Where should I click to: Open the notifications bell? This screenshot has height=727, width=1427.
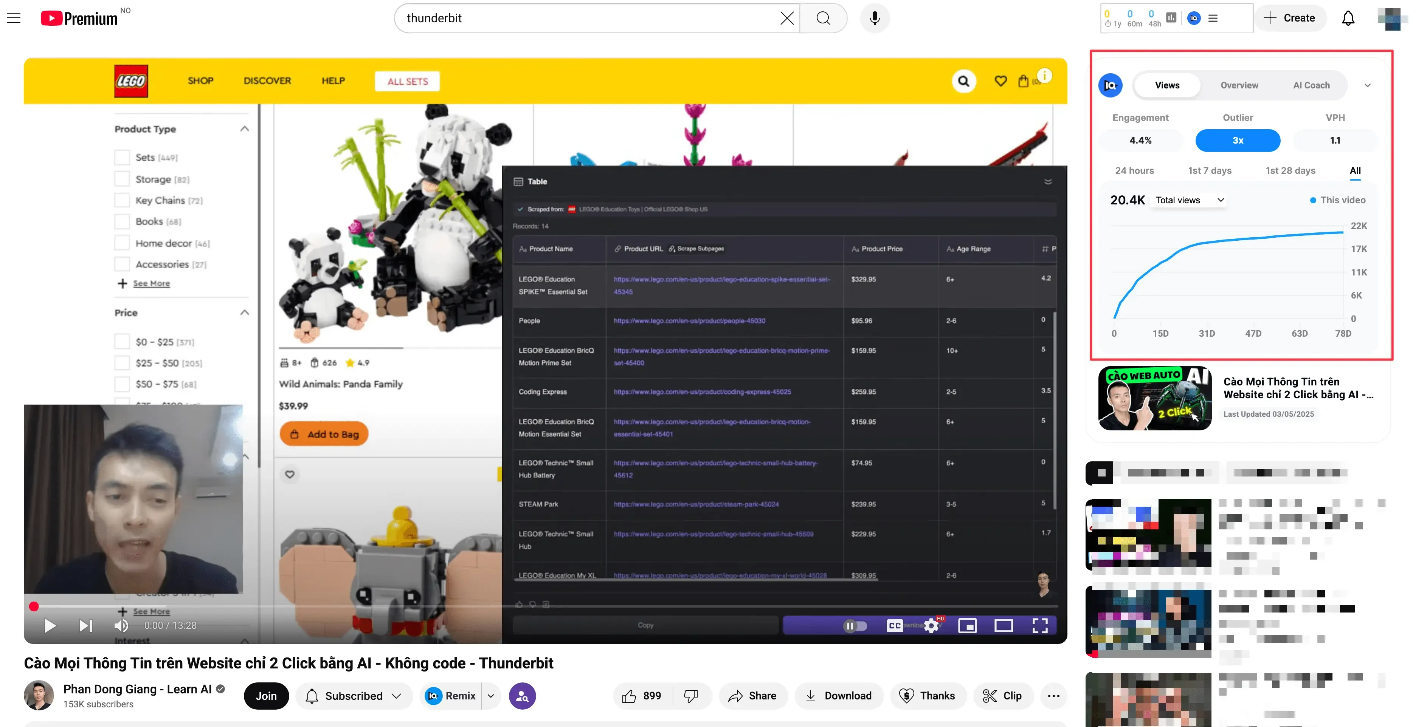coord(1348,18)
